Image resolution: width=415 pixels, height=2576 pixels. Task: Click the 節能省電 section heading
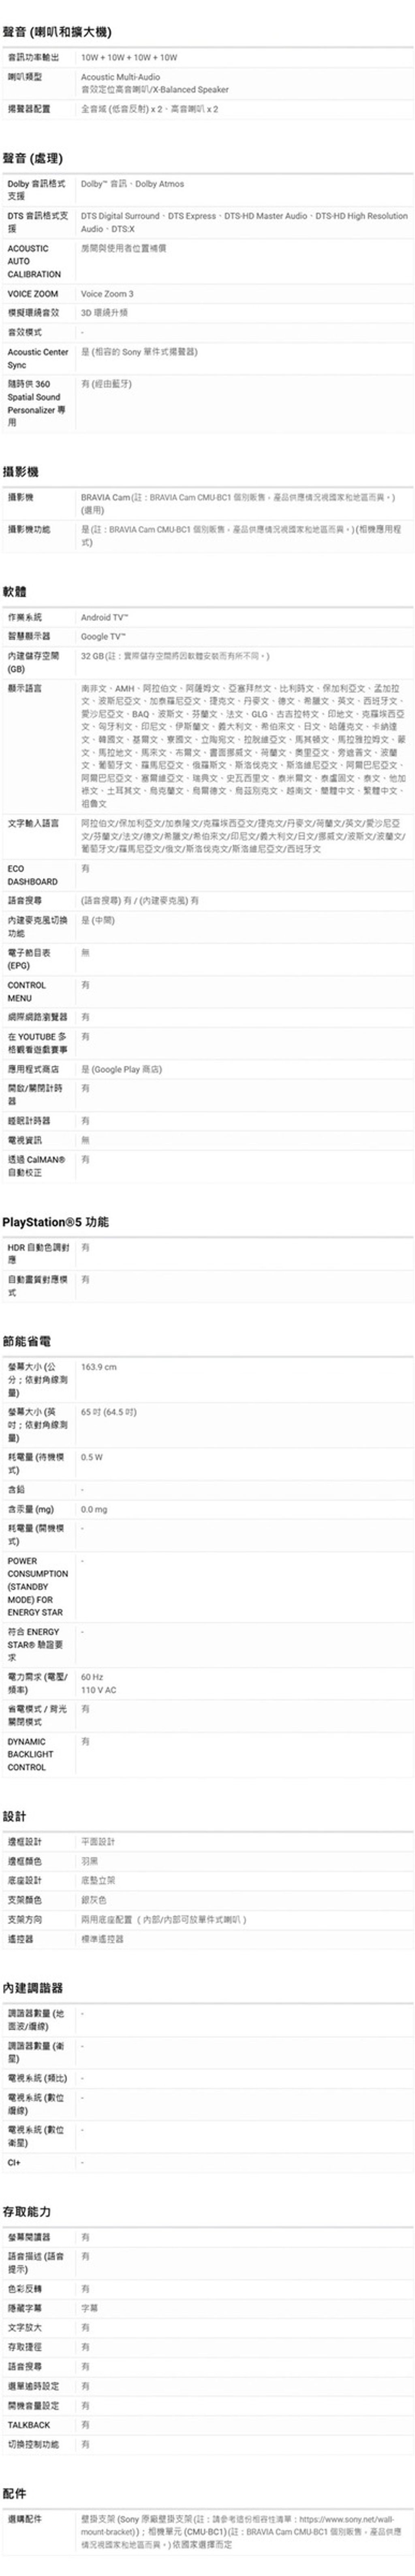[27, 1340]
